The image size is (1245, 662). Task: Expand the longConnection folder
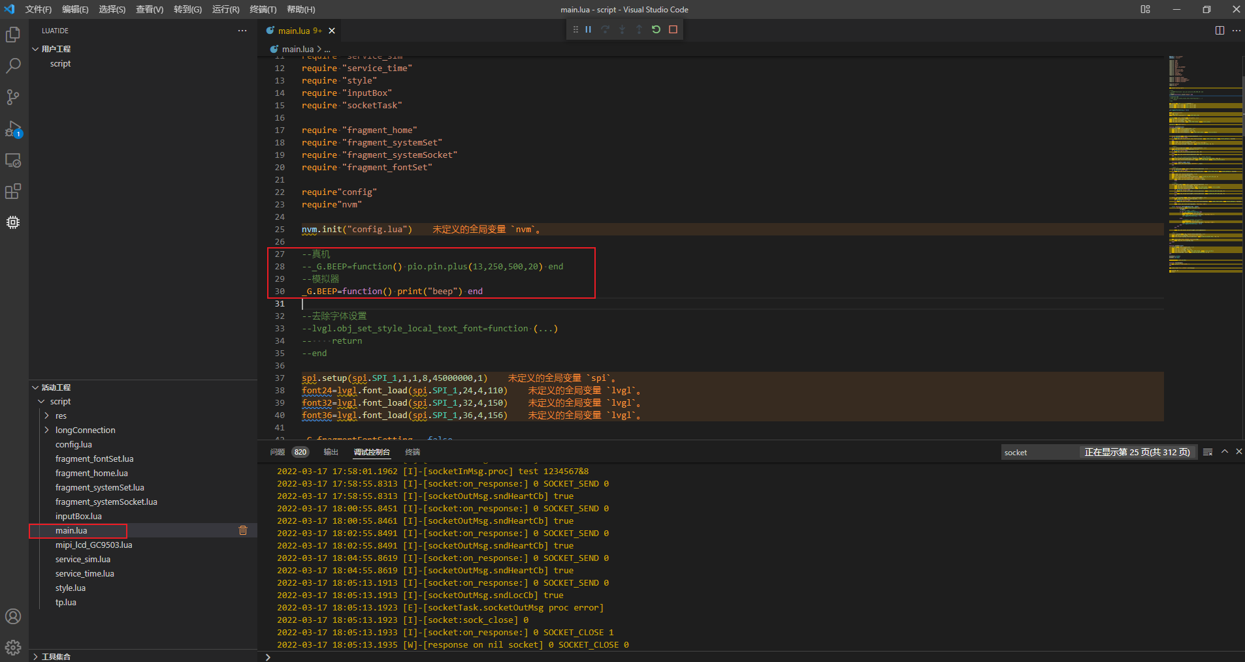coord(46,430)
